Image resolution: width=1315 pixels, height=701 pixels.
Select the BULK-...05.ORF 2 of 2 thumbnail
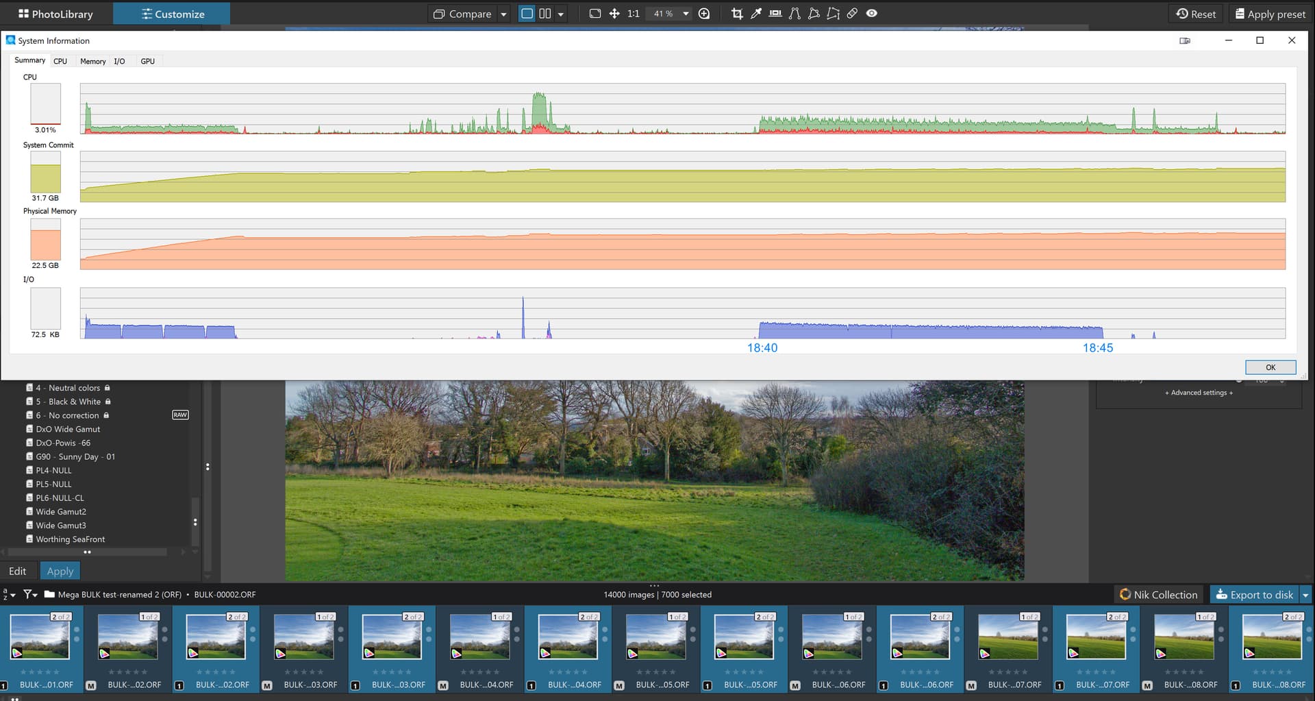pos(745,637)
